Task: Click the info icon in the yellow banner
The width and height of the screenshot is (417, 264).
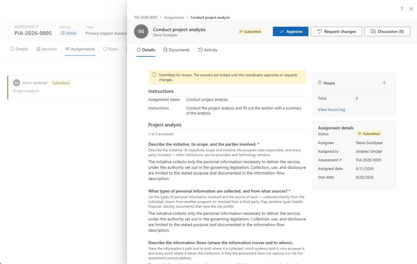Action: tap(154, 75)
